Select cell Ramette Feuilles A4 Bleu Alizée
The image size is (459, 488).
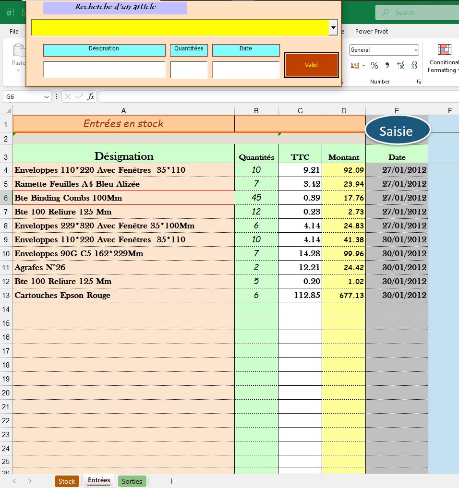point(123,184)
